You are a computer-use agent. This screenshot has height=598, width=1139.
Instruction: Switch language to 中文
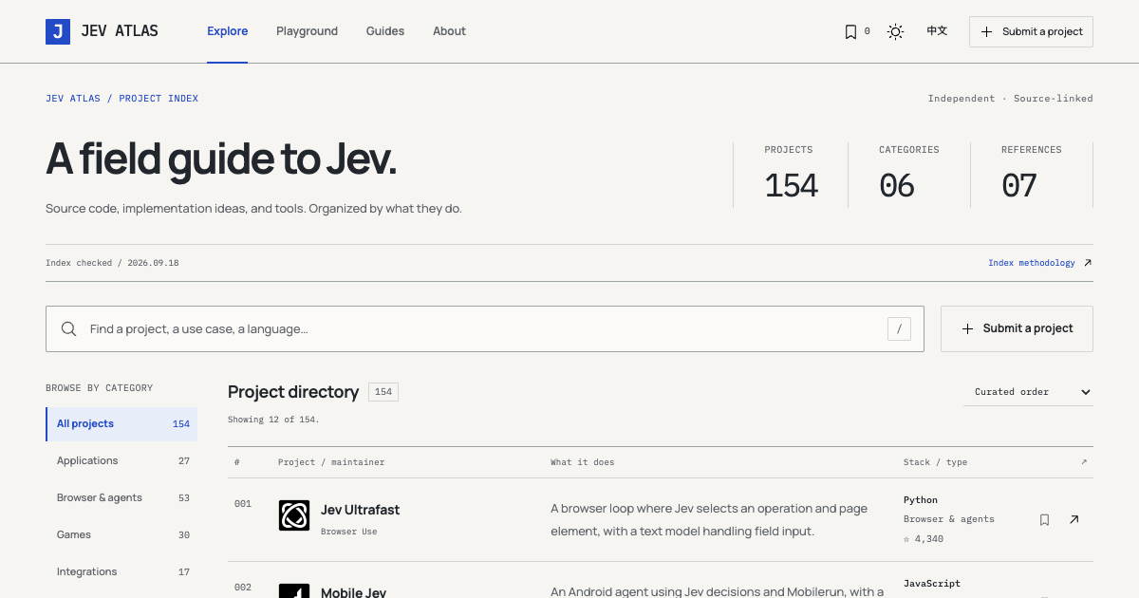(x=937, y=31)
